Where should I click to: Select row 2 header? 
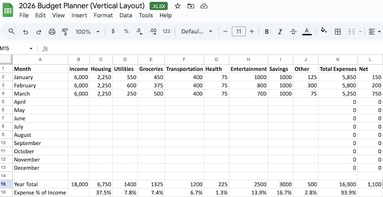[6, 77]
